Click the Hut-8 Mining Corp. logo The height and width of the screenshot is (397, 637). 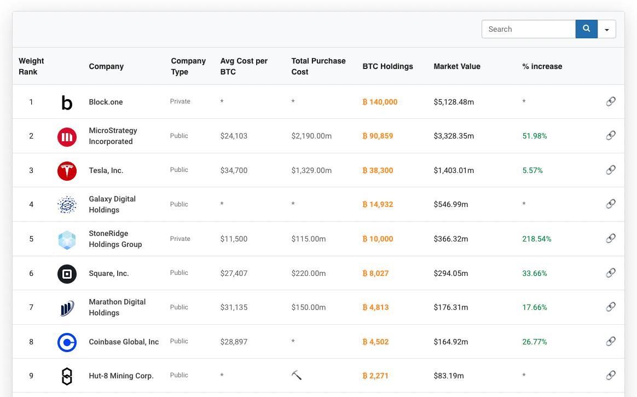[67, 376]
